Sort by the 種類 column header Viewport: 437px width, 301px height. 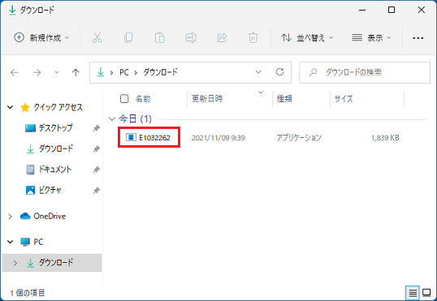coord(284,98)
